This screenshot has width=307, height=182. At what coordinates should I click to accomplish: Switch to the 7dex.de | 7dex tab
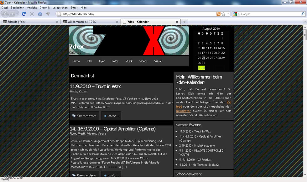[30, 22]
